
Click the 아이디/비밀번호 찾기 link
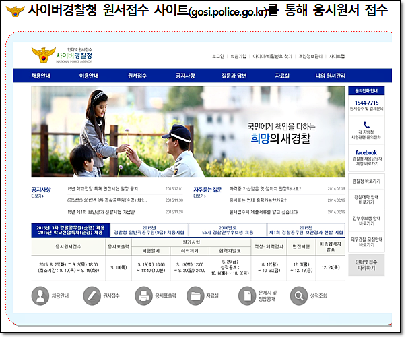(x=273, y=56)
